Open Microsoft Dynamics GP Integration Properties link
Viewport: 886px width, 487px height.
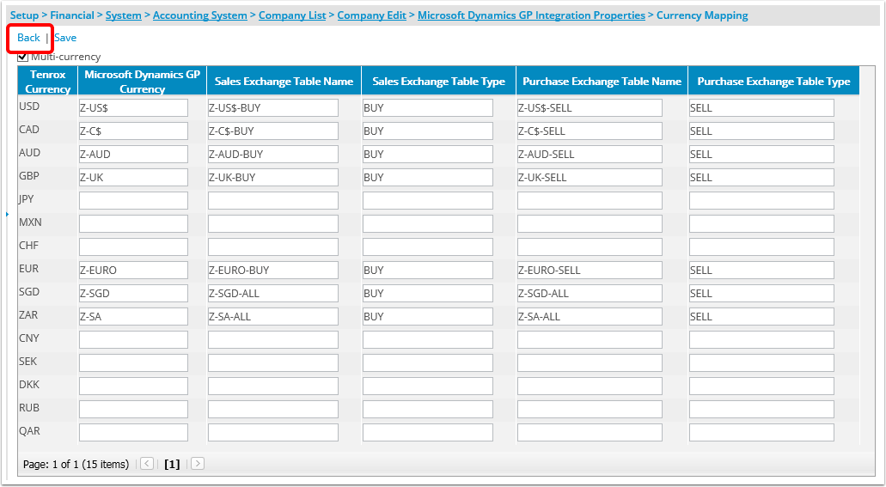(531, 15)
